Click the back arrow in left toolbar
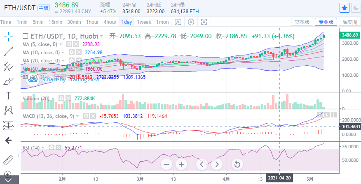361x184 pixels. click(x=8, y=140)
